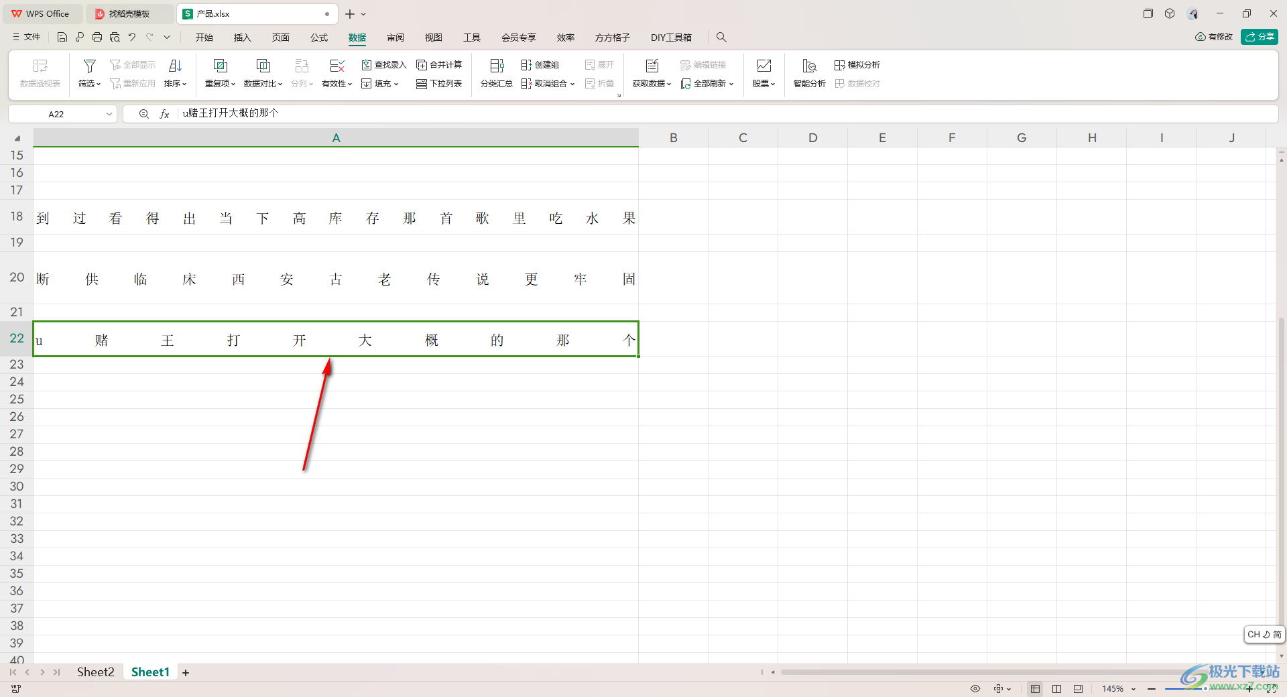Click the zoom out minus button
The width and height of the screenshot is (1287, 697).
1152,689
